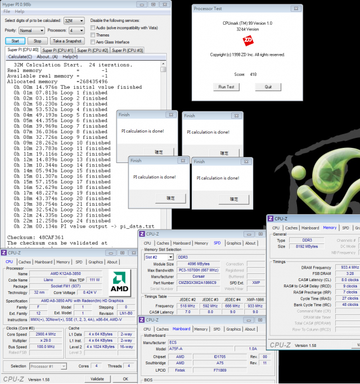Open About tab in CPU-Z CPU window
This screenshot has height=384, width=360.
112,262
